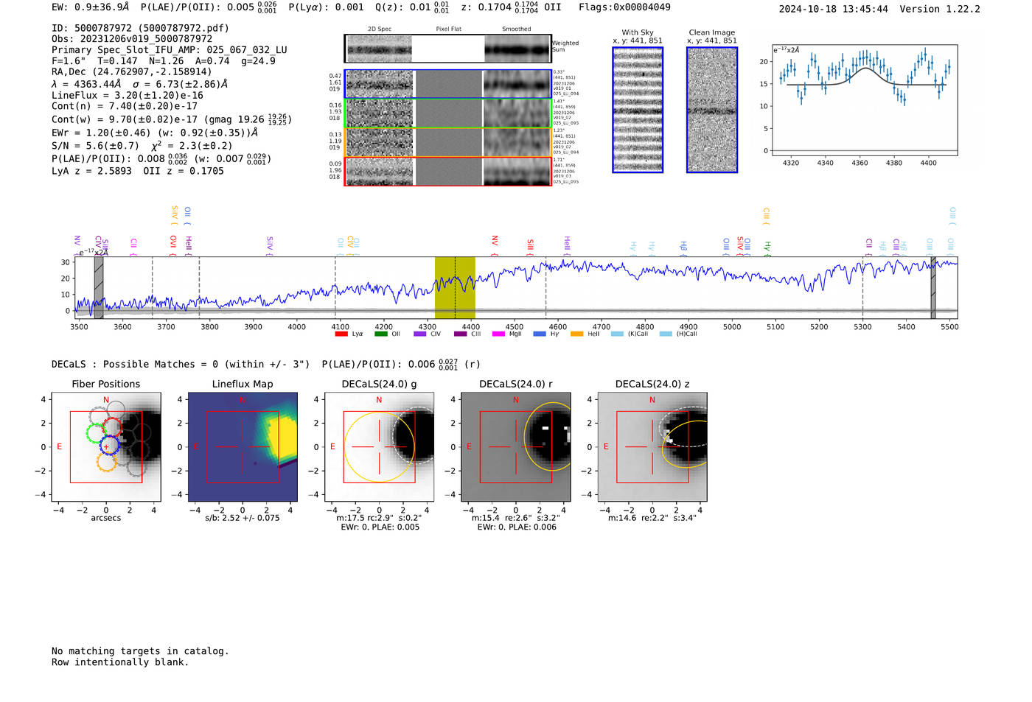Click the orange fiber circle in Fiber Positions
Image resolution: width=1032 pixels, height=702 pixels.
[x=107, y=462]
